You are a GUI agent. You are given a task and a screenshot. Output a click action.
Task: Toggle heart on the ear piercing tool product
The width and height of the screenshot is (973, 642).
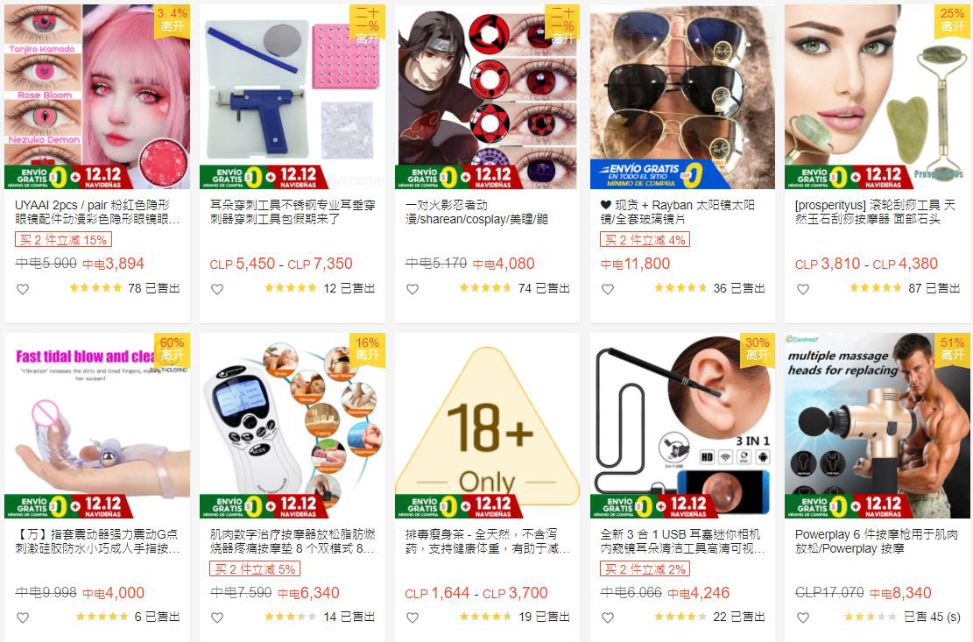pyautogui.click(x=217, y=289)
